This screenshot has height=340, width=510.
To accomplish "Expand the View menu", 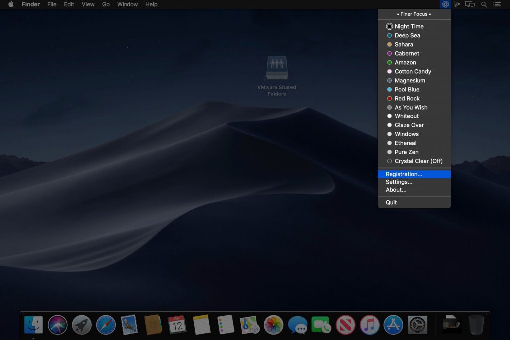I will 88,4.
